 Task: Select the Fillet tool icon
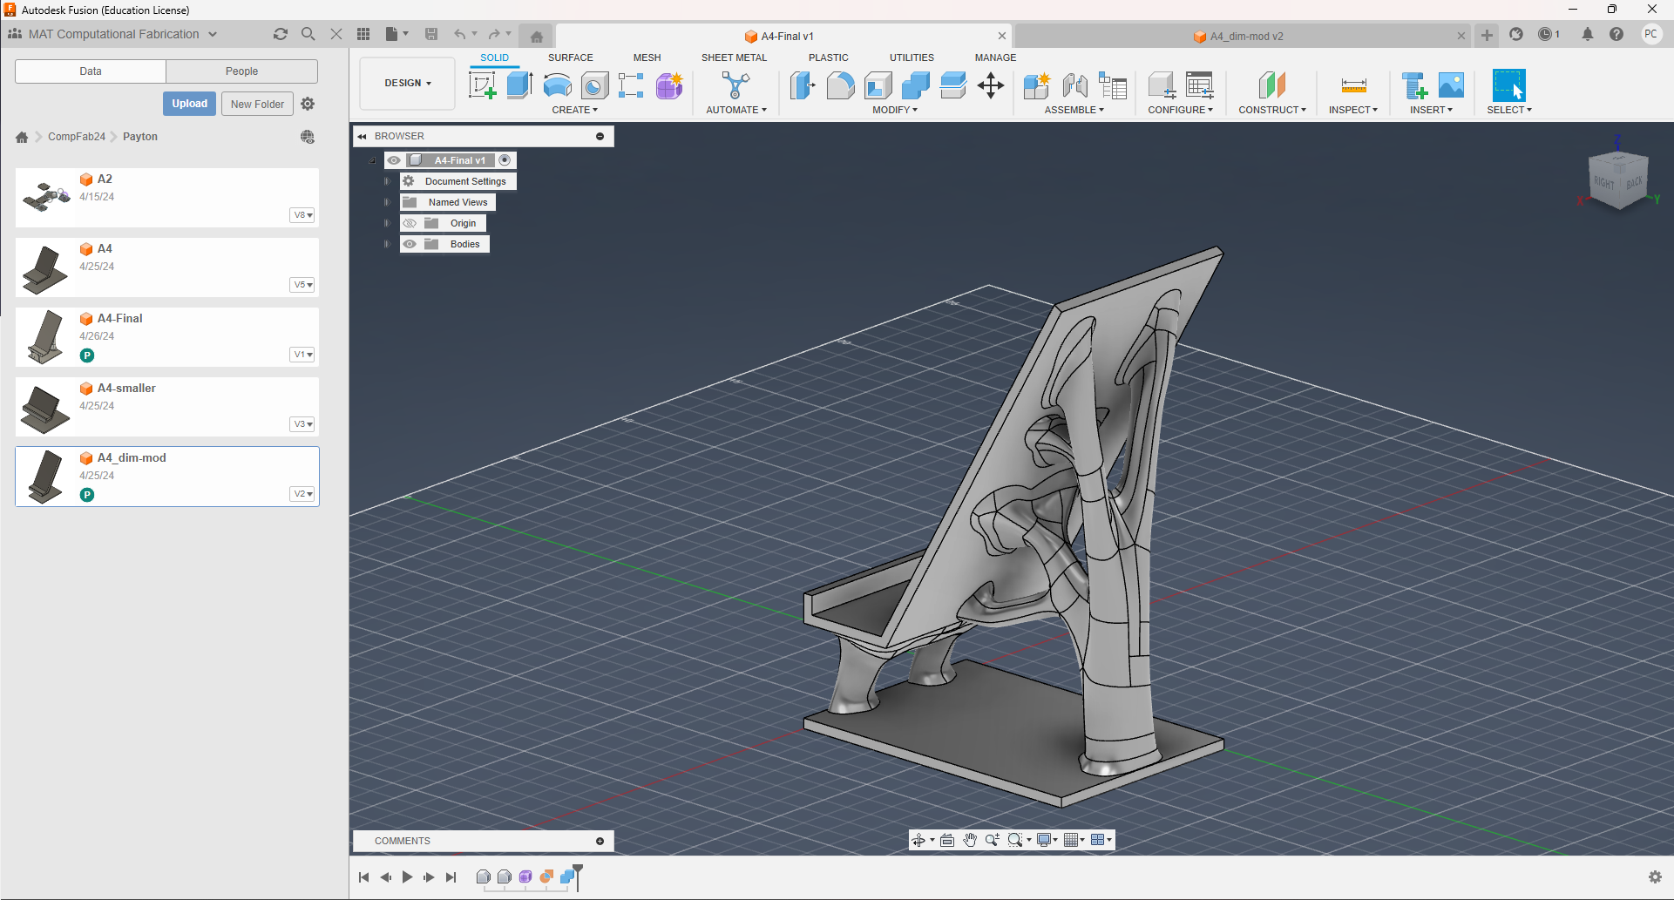840,85
